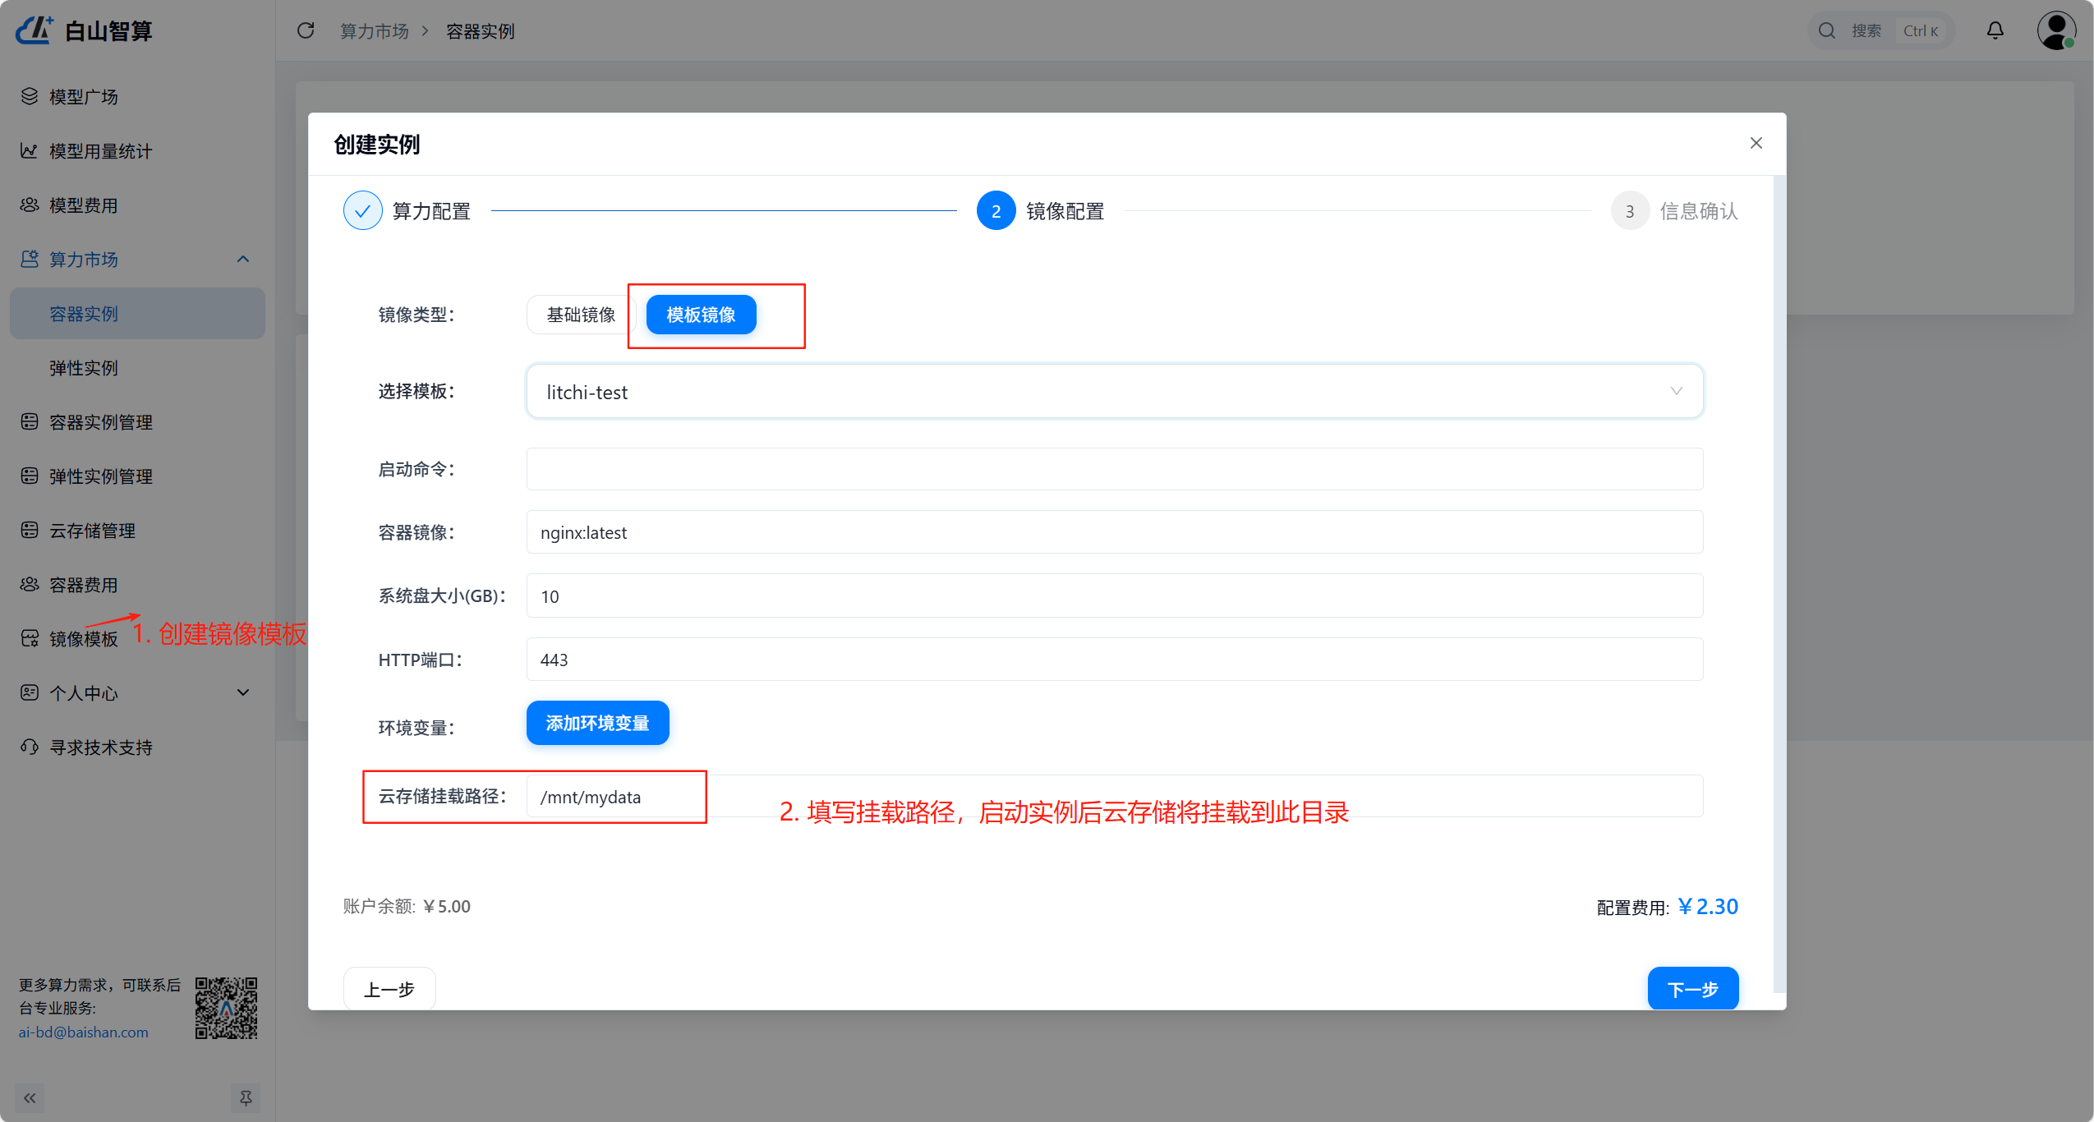Click the completed 算力配置 step checkmark

pyautogui.click(x=362, y=210)
